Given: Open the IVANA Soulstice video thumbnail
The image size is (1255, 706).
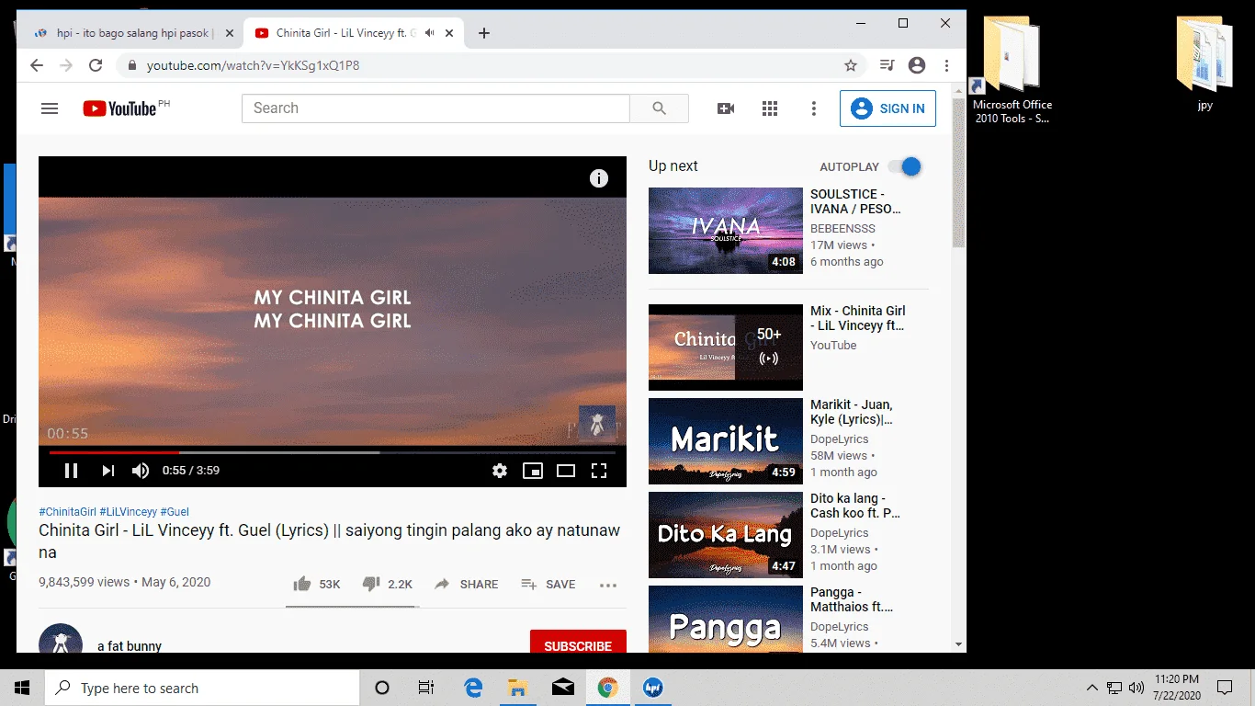Looking at the screenshot, I should point(726,231).
